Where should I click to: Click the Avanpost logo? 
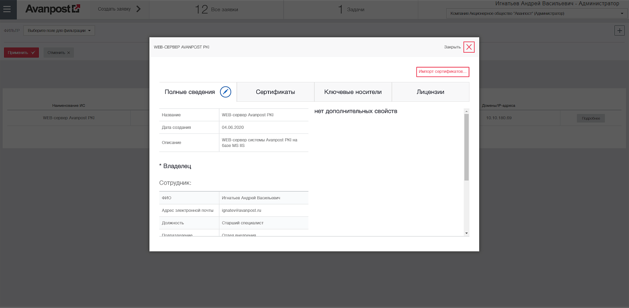(53, 9)
